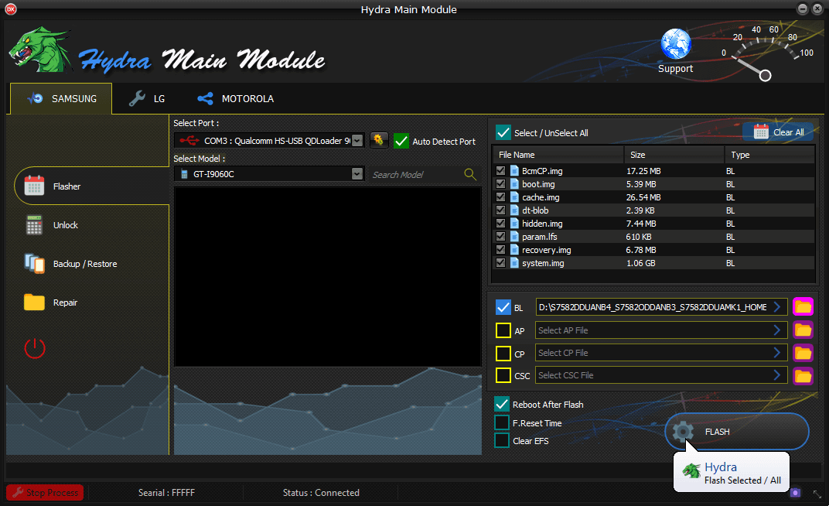Click the search model magnifier icon
829x506 pixels.
tap(469, 174)
